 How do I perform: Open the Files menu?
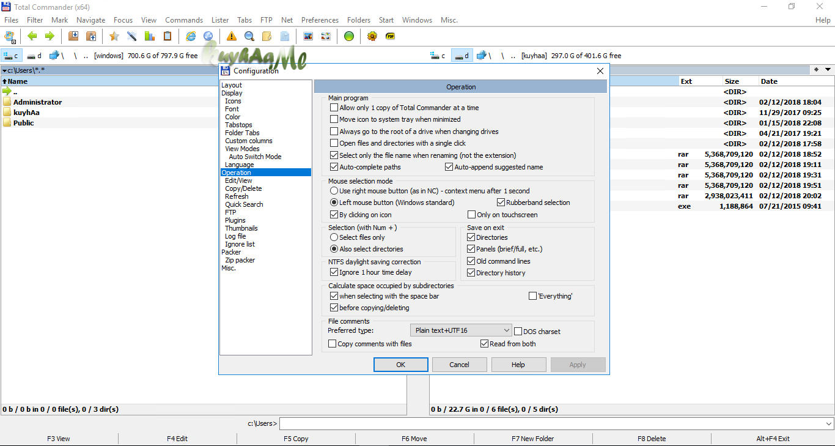11,20
